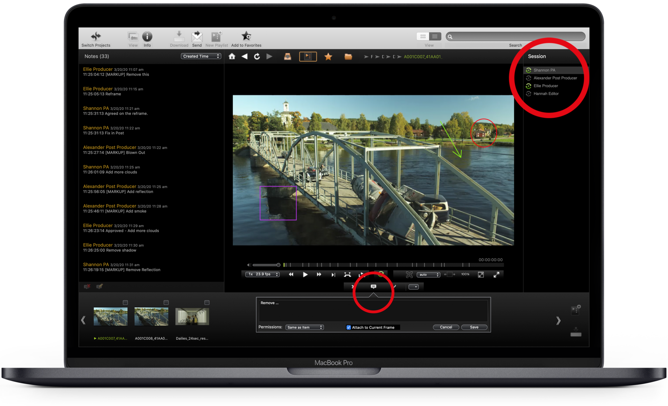
Task: Adjust the volume slider handle
Action: [278, 265]
